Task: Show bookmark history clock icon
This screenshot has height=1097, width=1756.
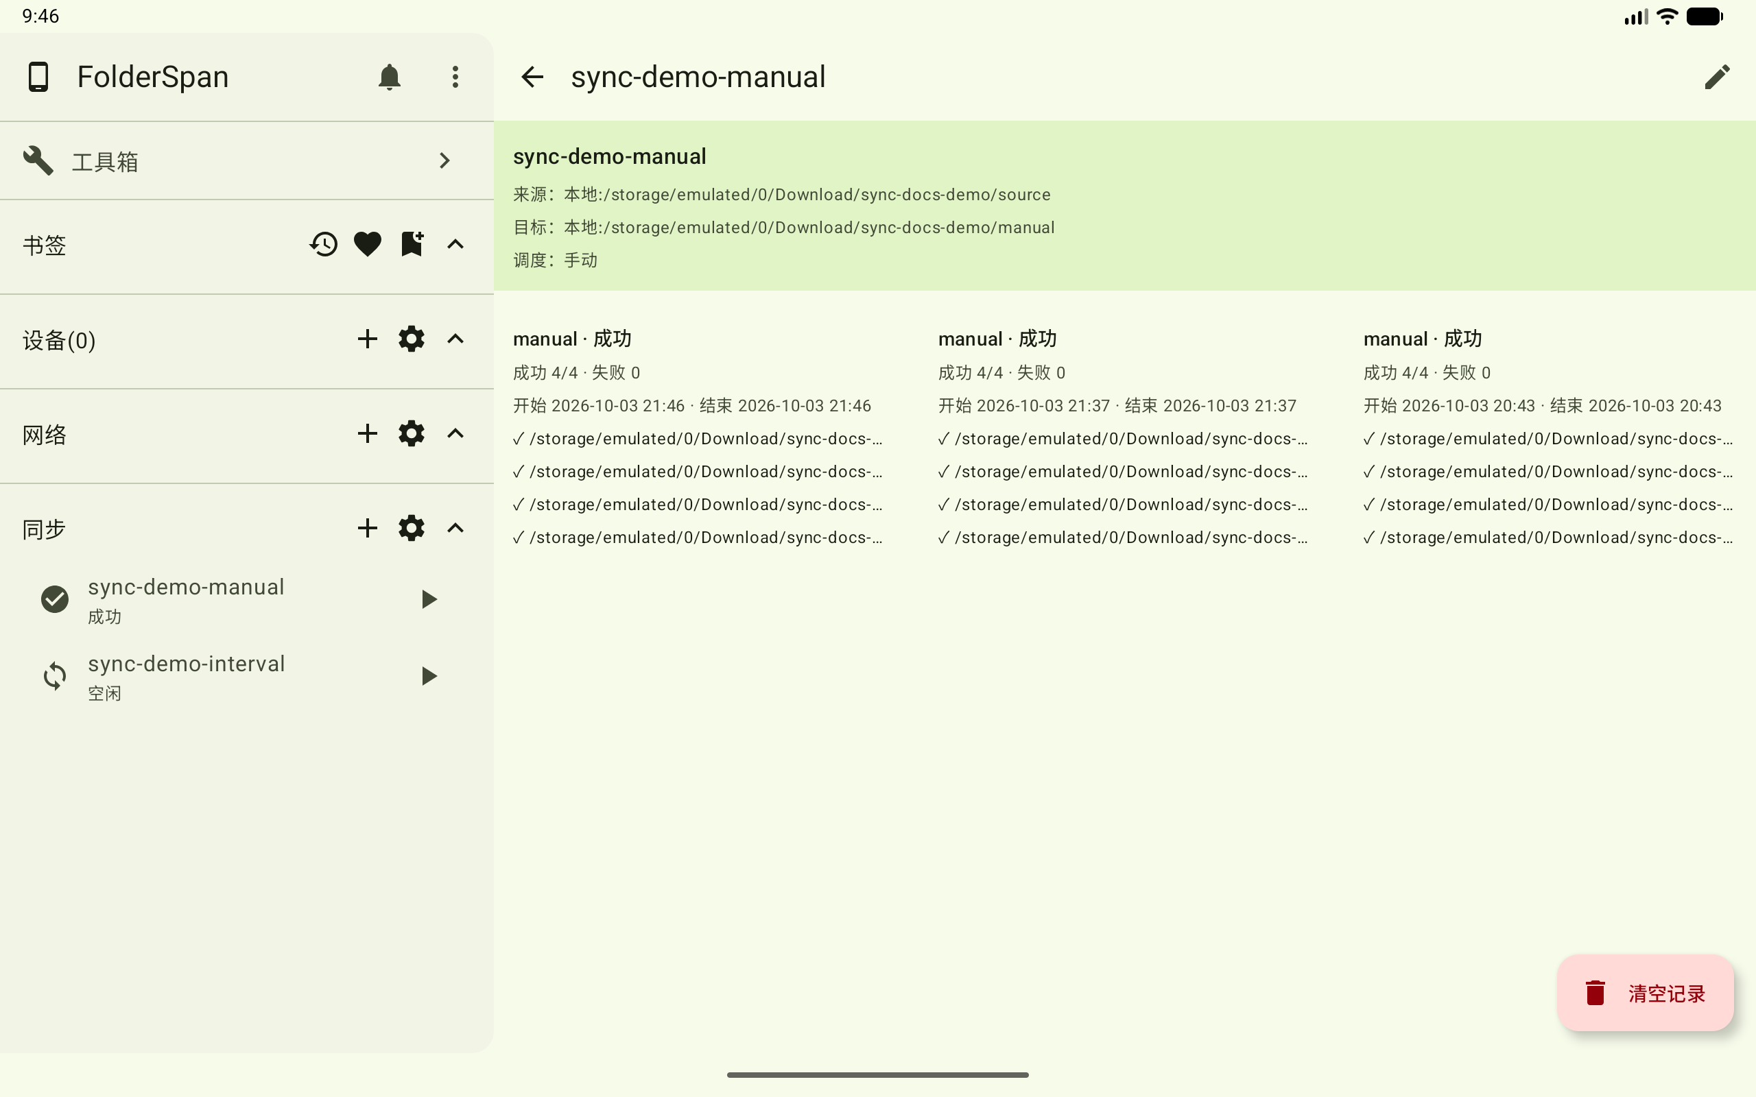Action: pyautogui.click(x=324, y=245)
